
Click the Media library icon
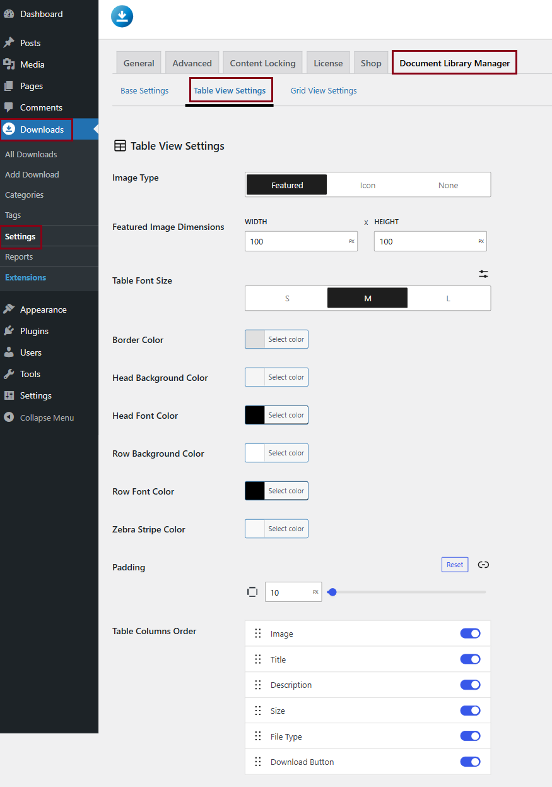click(9, 64)
